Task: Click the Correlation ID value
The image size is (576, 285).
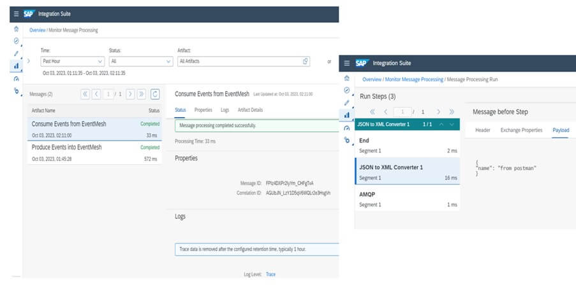Action: (x=299, y=192)
